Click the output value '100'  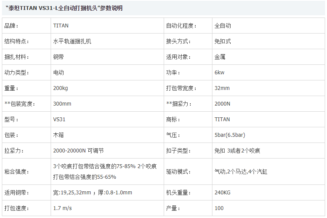(219, 208)
